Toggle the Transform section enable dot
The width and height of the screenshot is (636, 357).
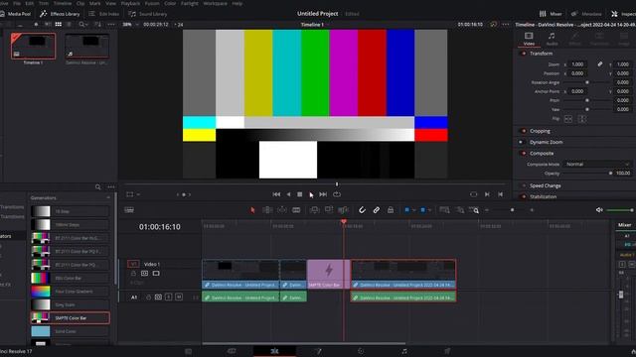pos(524,54)
